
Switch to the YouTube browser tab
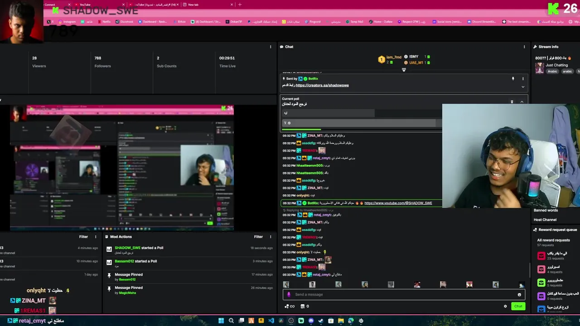click(99, 5)
